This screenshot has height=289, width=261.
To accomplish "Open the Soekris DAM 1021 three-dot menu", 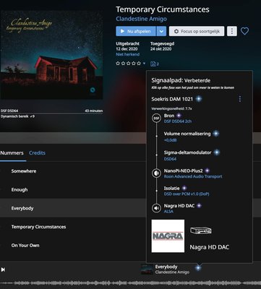I will [239, 99].
